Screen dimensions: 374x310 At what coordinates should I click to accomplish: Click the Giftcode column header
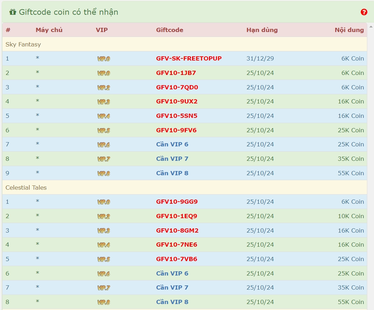coord(170,30)
